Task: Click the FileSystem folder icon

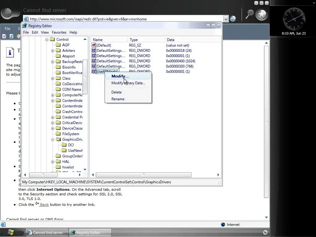Action: (x=58, y=134)
